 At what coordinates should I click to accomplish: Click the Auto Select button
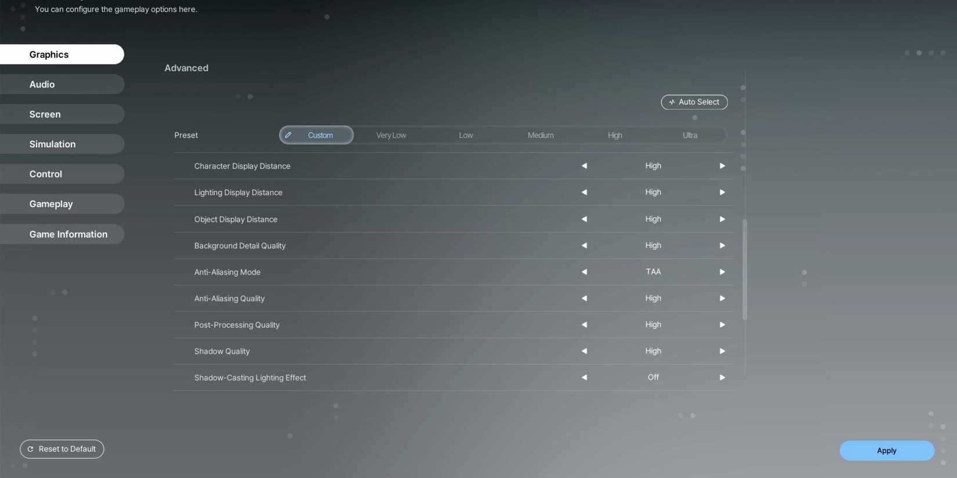coord(694,102)
